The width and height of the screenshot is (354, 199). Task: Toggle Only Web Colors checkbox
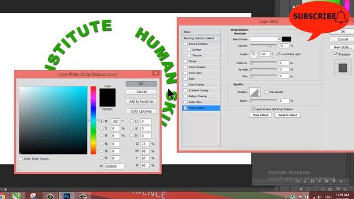[x=21, y=159]
